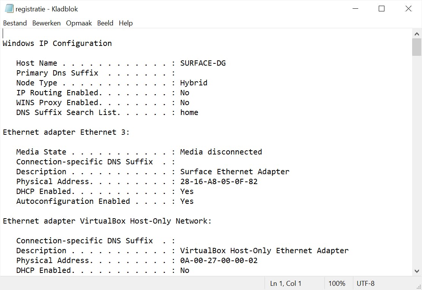Click the scroll up arrow of vertical scrollbar

pos(417,34)
